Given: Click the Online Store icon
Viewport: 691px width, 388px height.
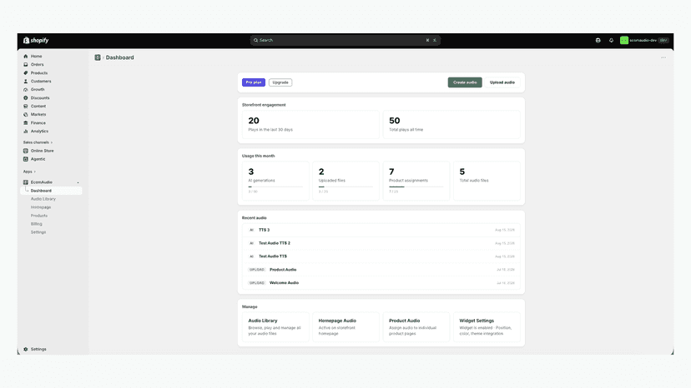Looking at the screenshot, I should (26, 151).
